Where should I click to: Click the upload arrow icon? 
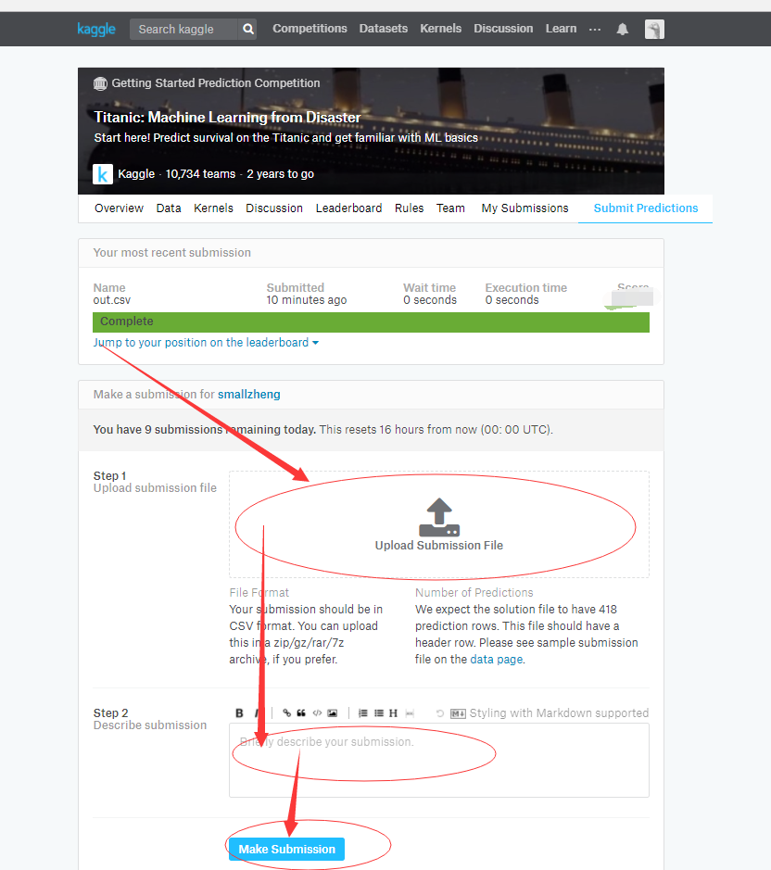(439, 517)
